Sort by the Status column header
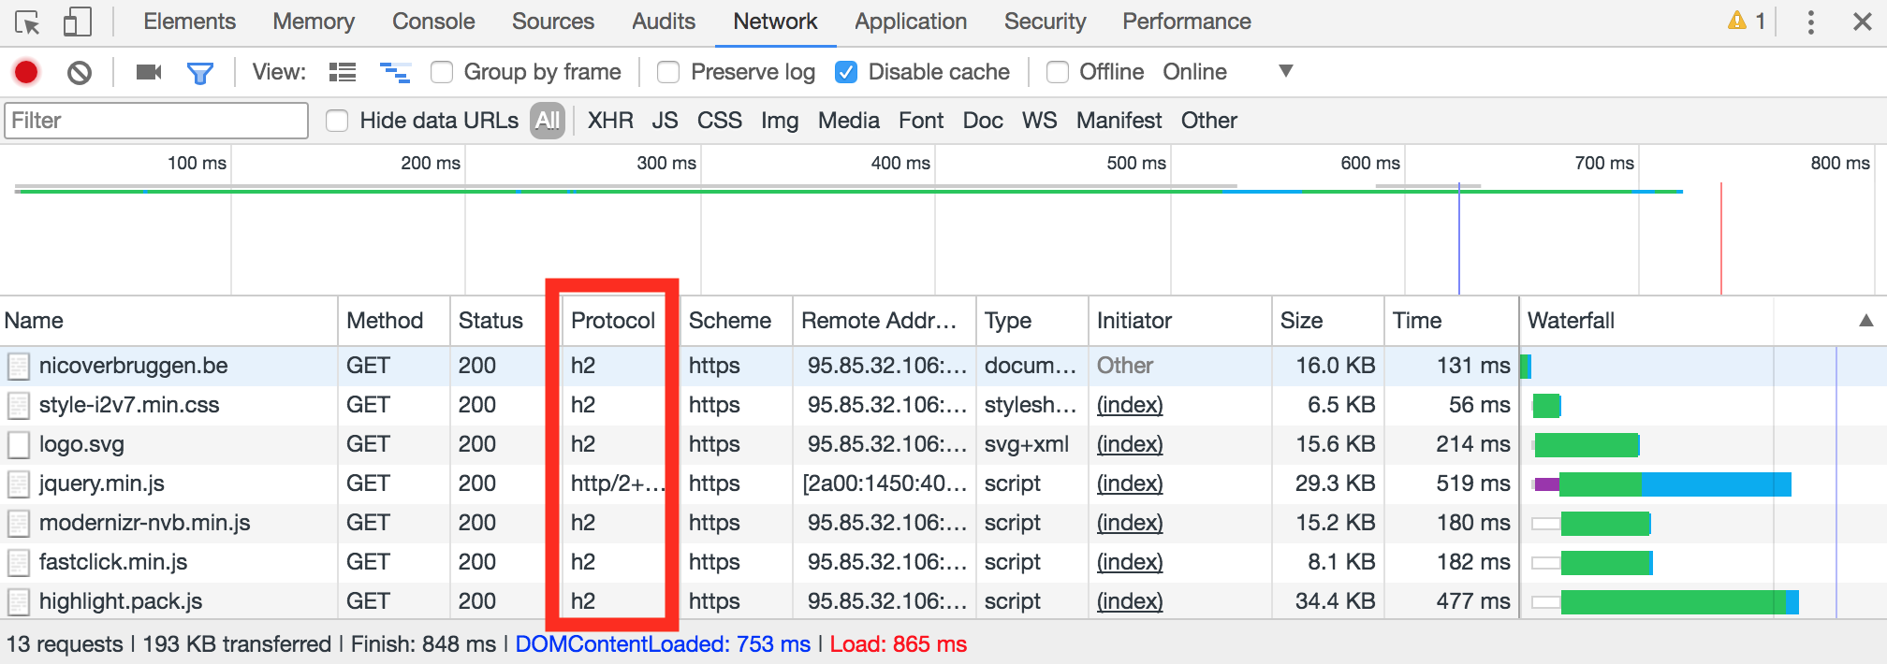The height and width of the screenshot is (664, 1887). pyautogui.click(x=505, y=321)
